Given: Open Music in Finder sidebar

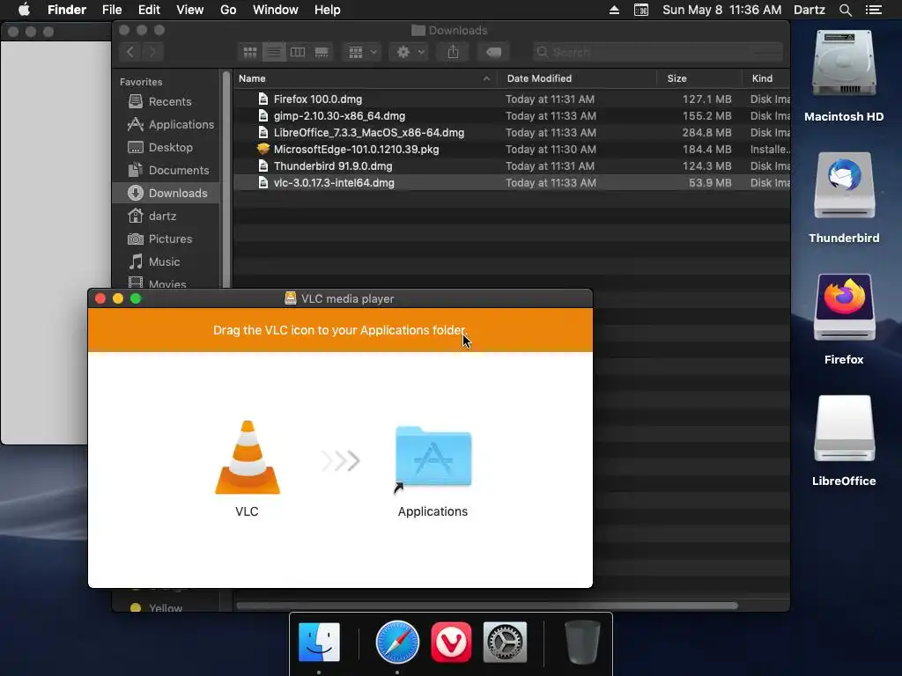Looking at the screenshot, I should (166, 262).
